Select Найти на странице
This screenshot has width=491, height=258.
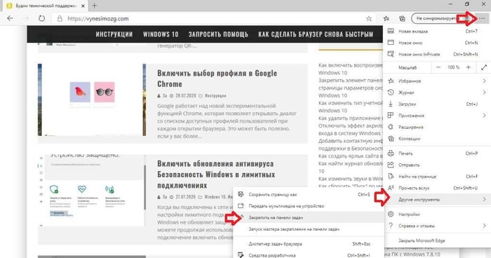(x=437, y=177)
